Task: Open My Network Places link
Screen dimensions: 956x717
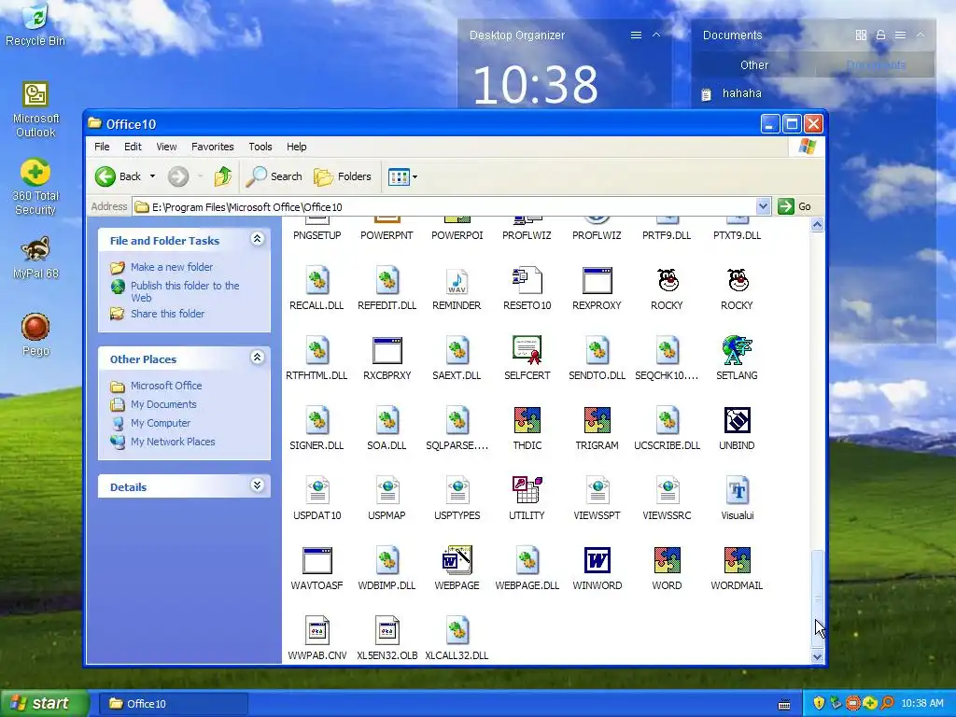Action: click(x=173, y=442)
